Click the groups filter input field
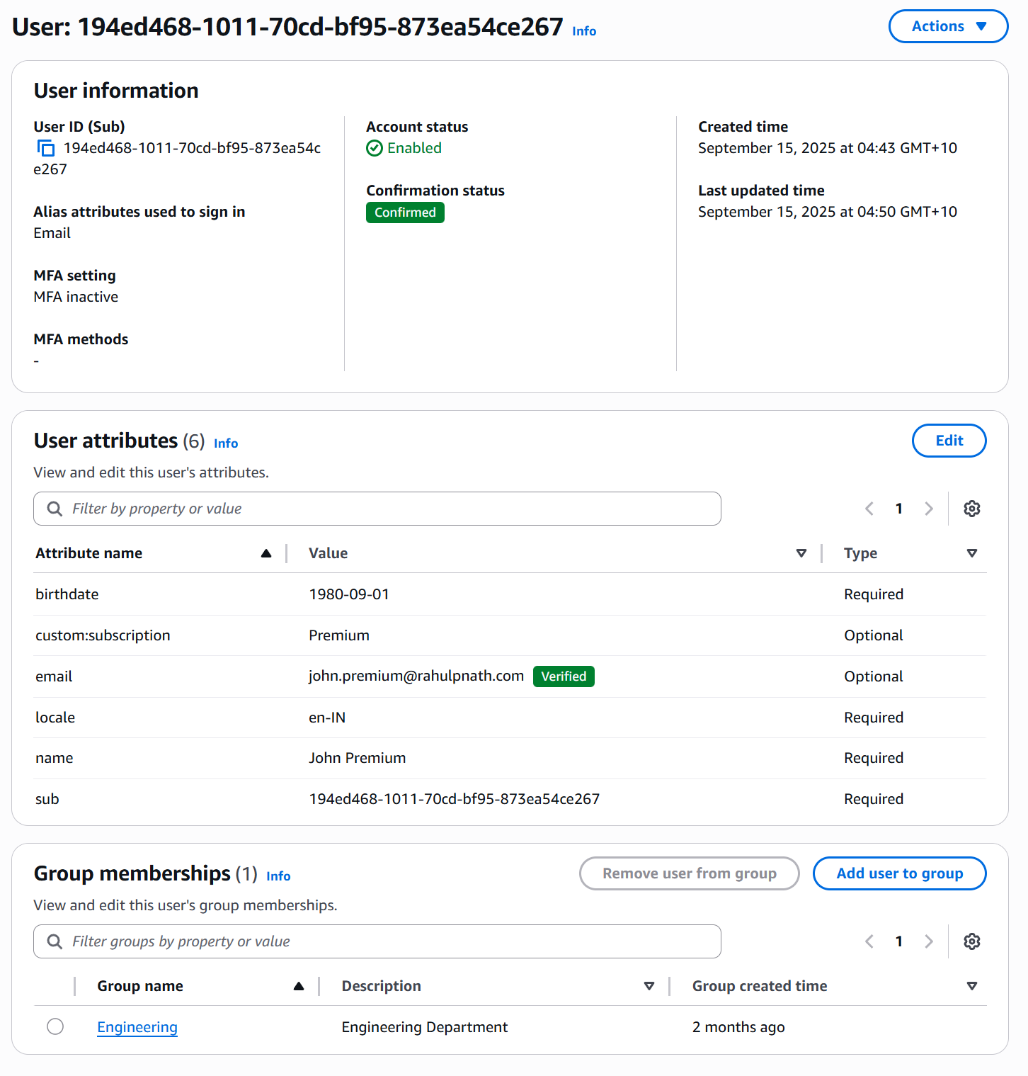The height and width of the screenshot is (1076, 1028). (283, 941)
